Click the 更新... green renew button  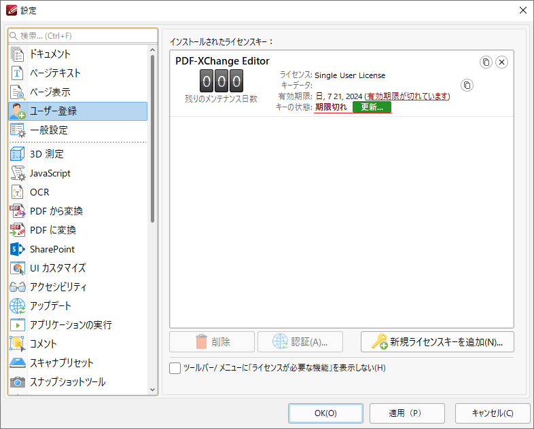point(372,107)
